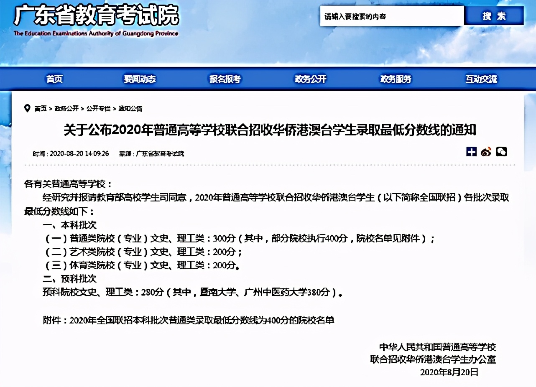Click the magnifier search area in the header
The height and width of the screenshot is (387, 536).
coord(494,15)
